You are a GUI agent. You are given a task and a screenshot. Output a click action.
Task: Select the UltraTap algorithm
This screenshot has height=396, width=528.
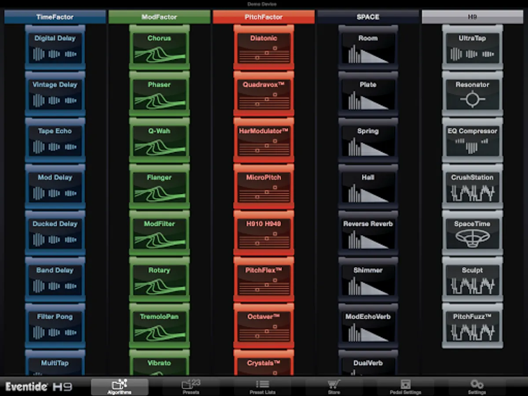[x=472, y=48]
